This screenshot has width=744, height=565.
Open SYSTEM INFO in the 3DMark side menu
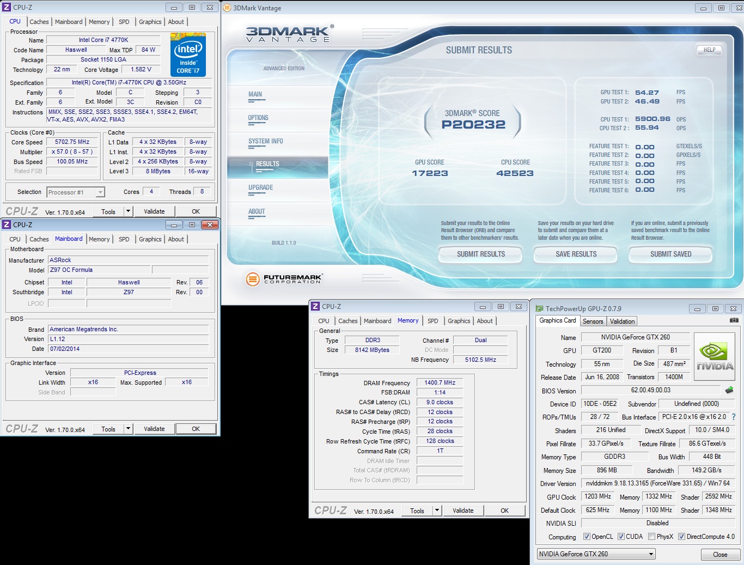click(x=266, y=141)
